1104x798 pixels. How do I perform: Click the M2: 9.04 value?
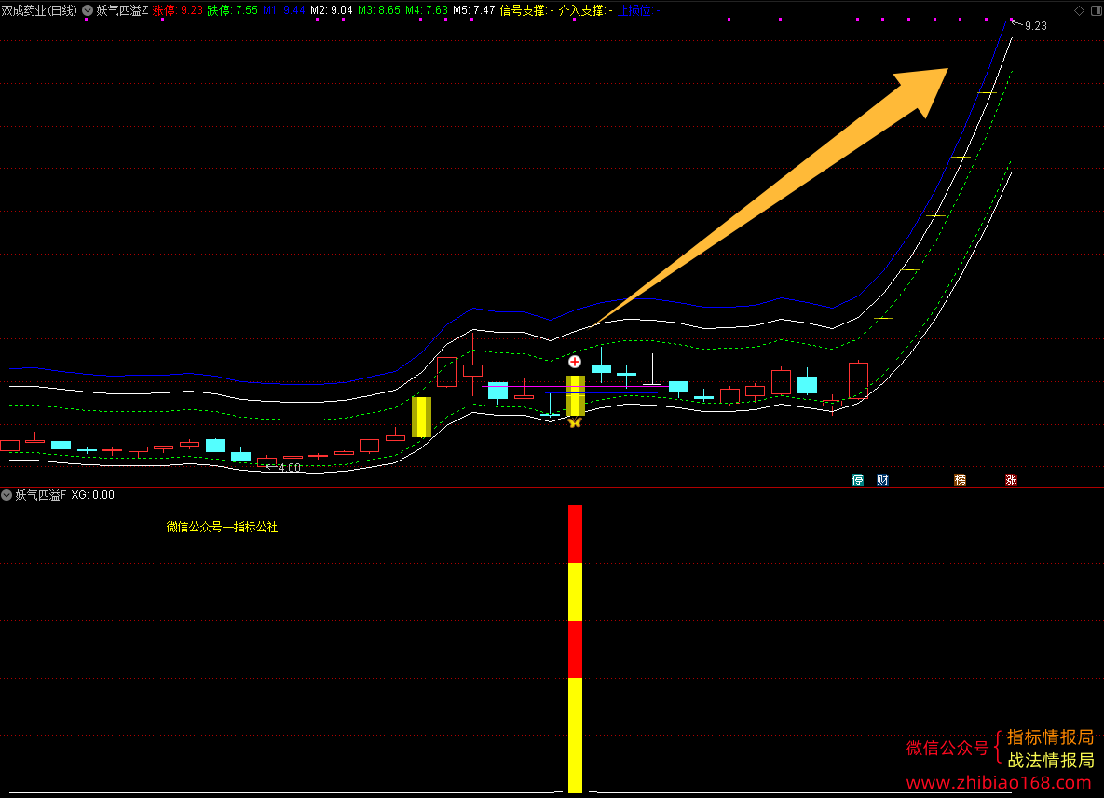[332, 10]
